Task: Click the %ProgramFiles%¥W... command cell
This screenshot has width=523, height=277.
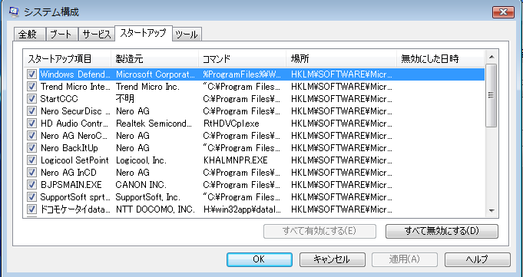Action: [242, 74]
